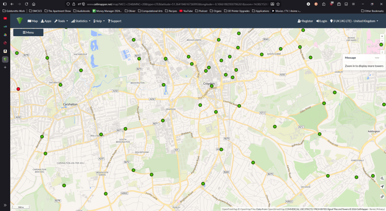Reset map bearing with the compass arrow
Viewport: 386px width, 211px height.
pyautogui.click(x=382, y=52)
